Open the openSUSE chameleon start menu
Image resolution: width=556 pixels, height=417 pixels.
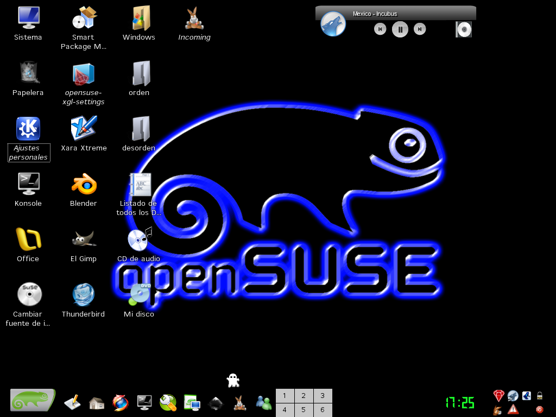pyautogui.click(x=33, y=400)
